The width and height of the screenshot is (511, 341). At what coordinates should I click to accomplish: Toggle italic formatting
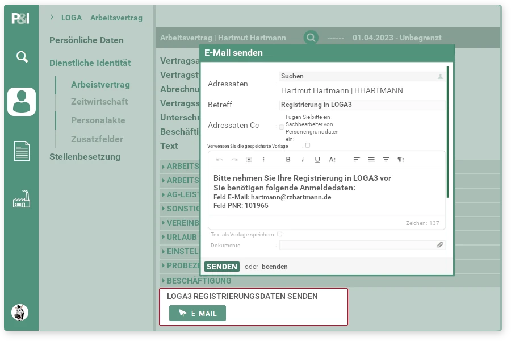coord(303,159)
